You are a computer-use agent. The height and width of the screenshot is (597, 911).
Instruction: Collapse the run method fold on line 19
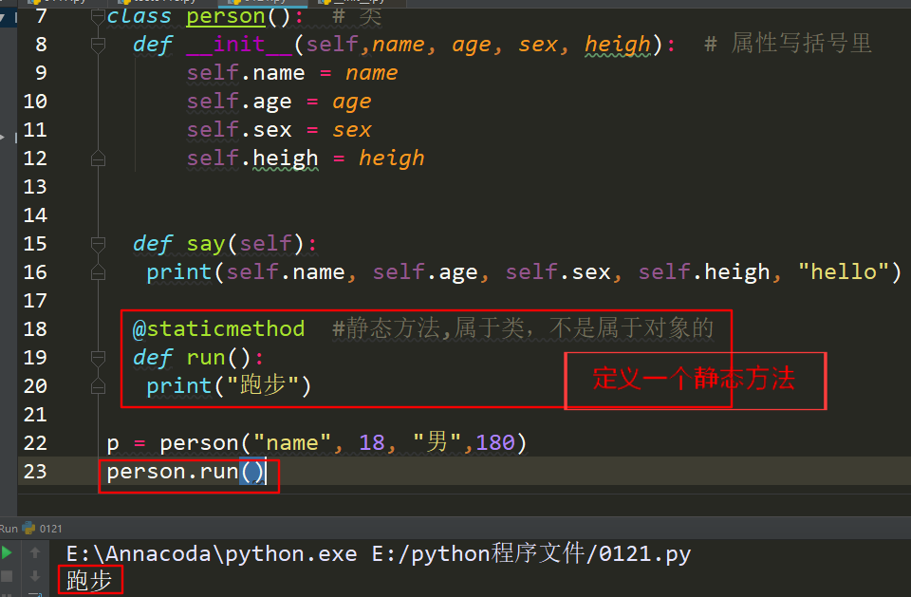(98, 358)
